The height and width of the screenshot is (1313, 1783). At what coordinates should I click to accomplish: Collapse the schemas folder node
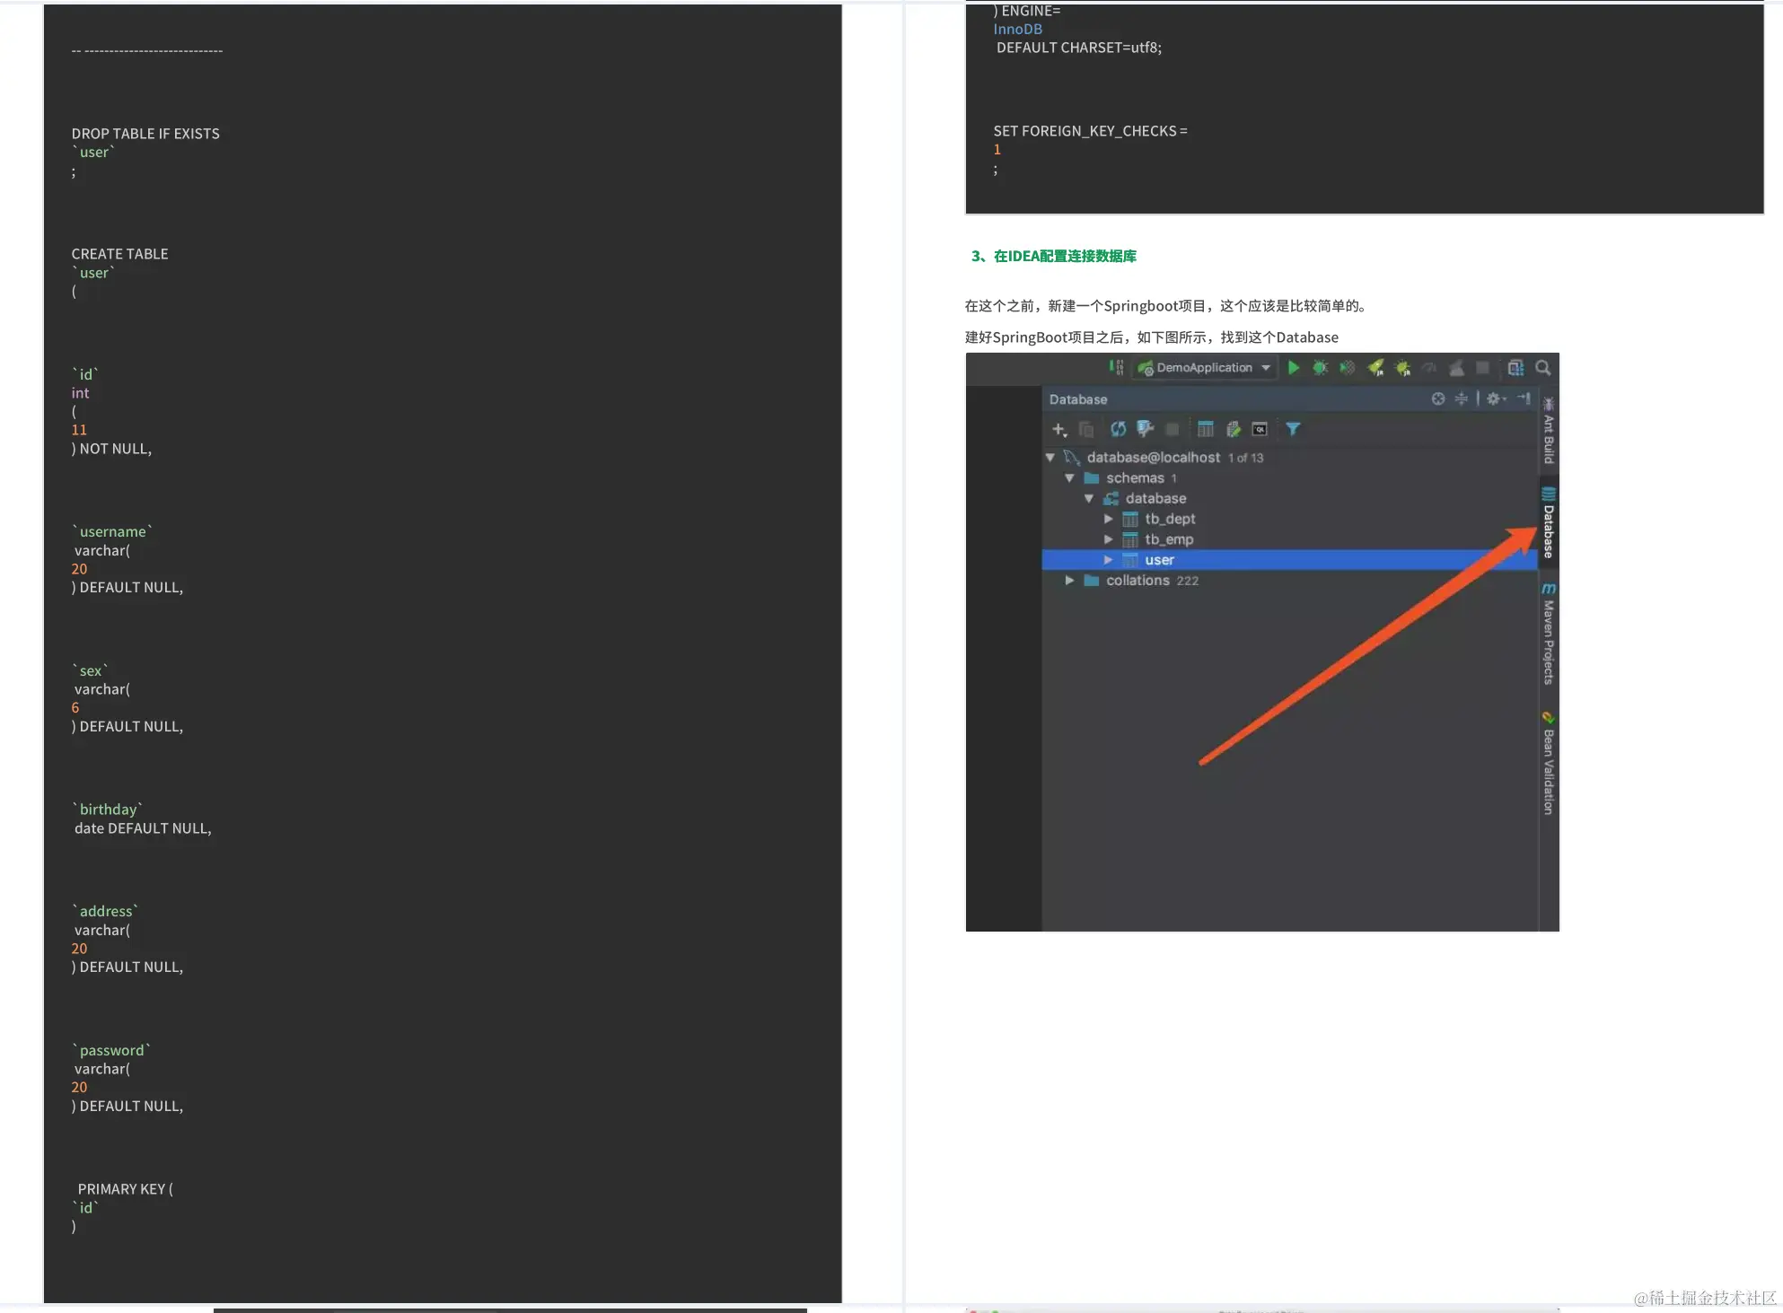tap(1069, 478)
